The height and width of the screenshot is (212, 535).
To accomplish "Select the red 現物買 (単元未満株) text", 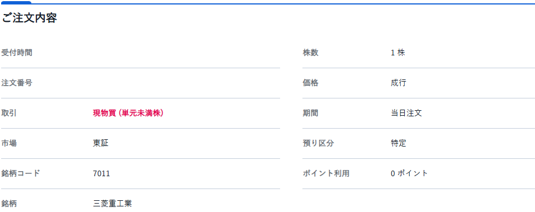I will 128,114.
